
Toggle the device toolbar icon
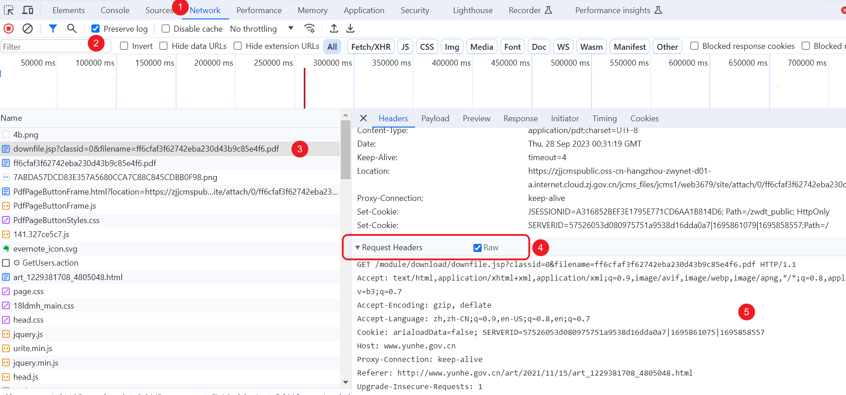28,10
